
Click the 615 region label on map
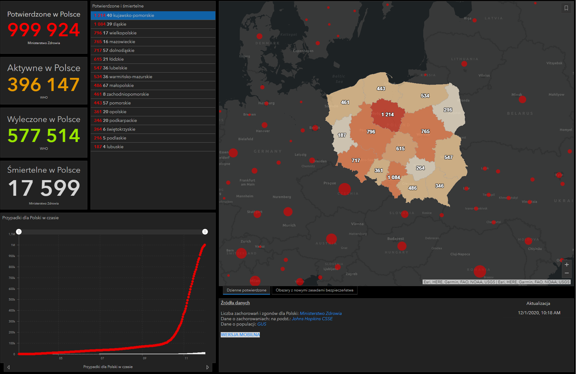400,149
